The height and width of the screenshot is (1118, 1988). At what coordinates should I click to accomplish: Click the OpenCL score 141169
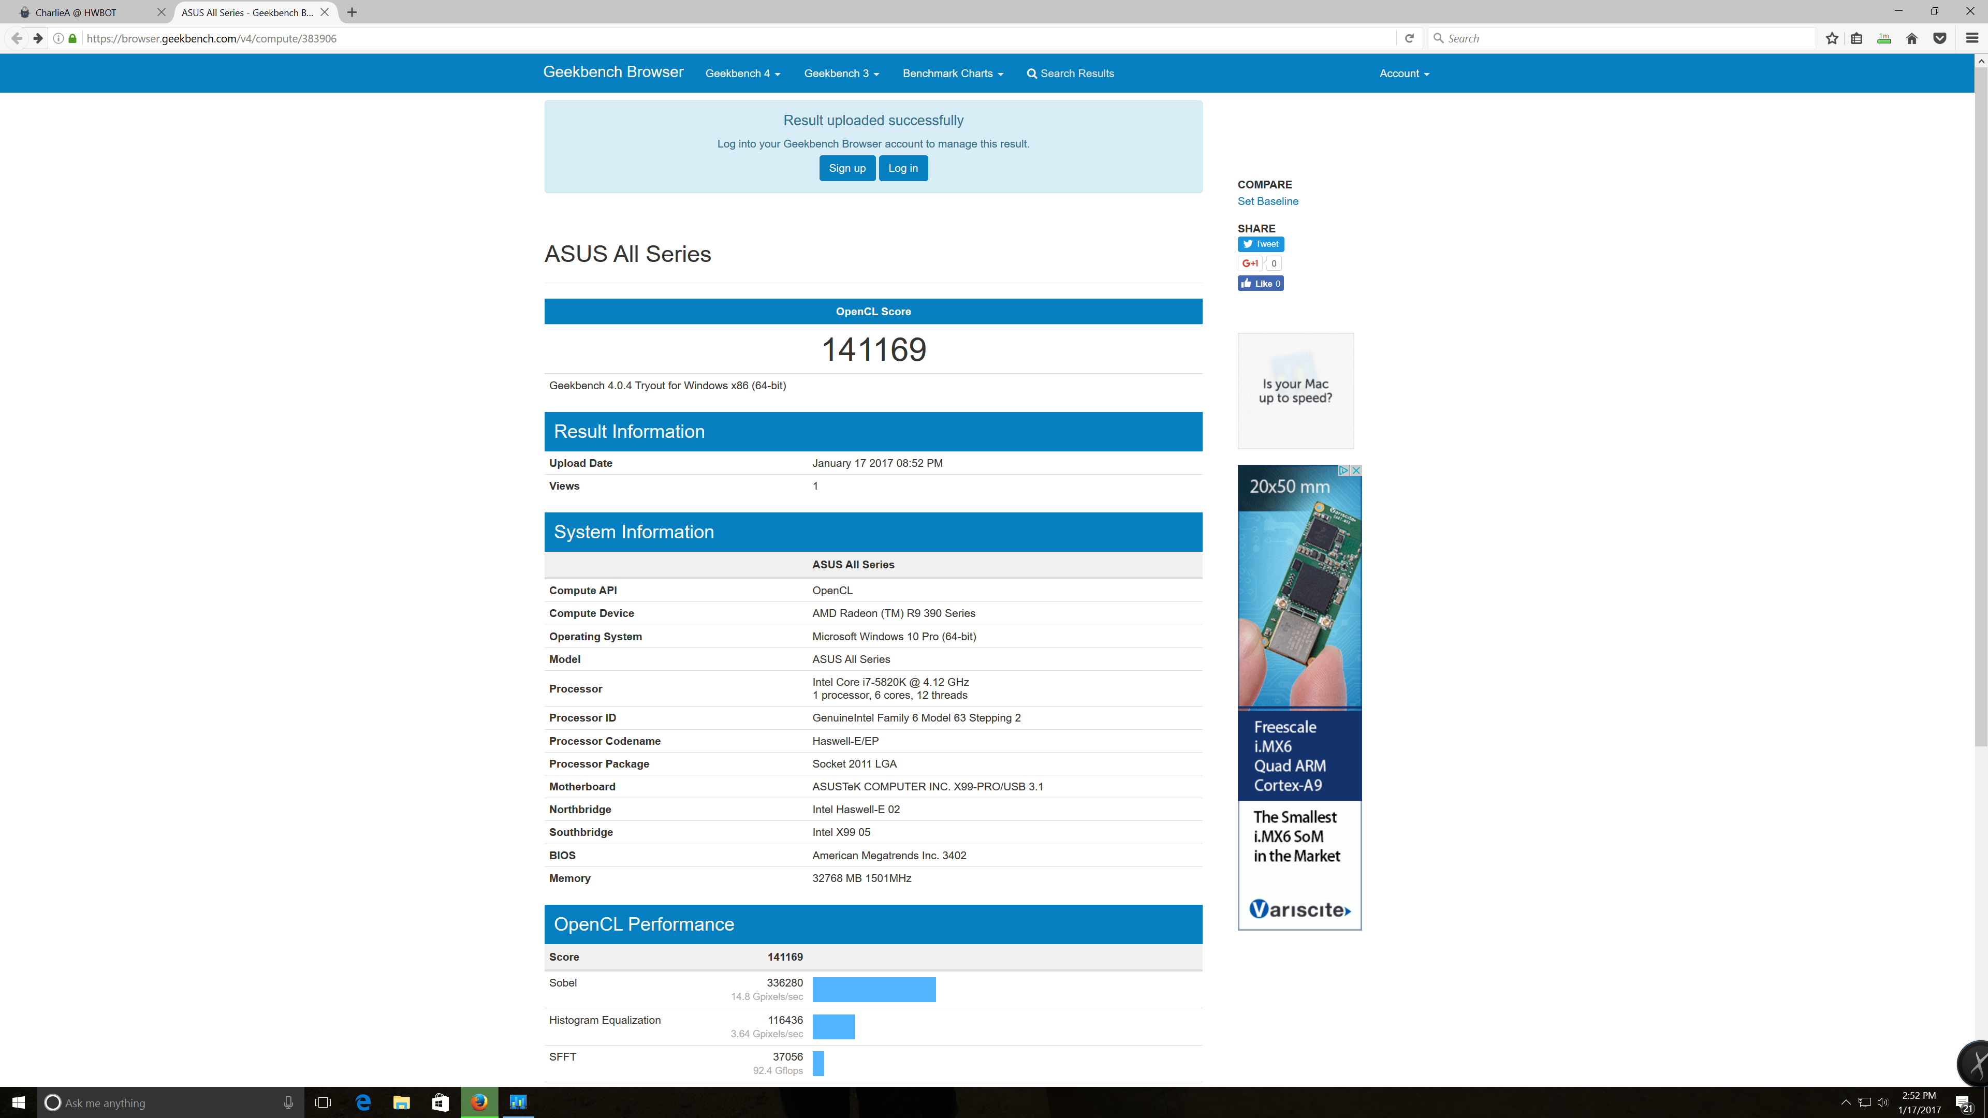(873, 349)
